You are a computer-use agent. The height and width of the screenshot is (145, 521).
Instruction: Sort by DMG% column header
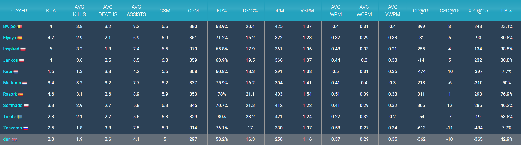pos(250,11)
